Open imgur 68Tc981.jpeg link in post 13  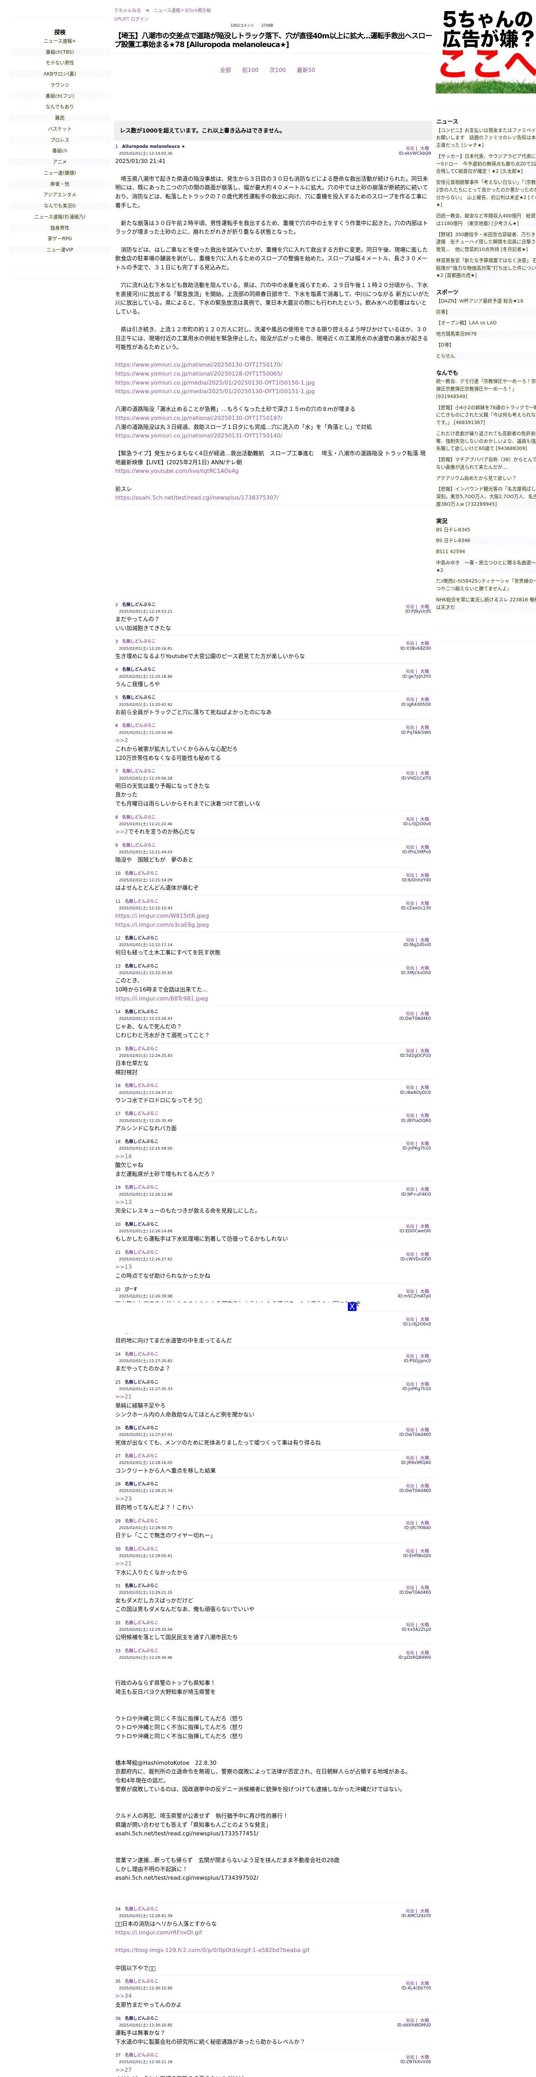coord(161,998)
